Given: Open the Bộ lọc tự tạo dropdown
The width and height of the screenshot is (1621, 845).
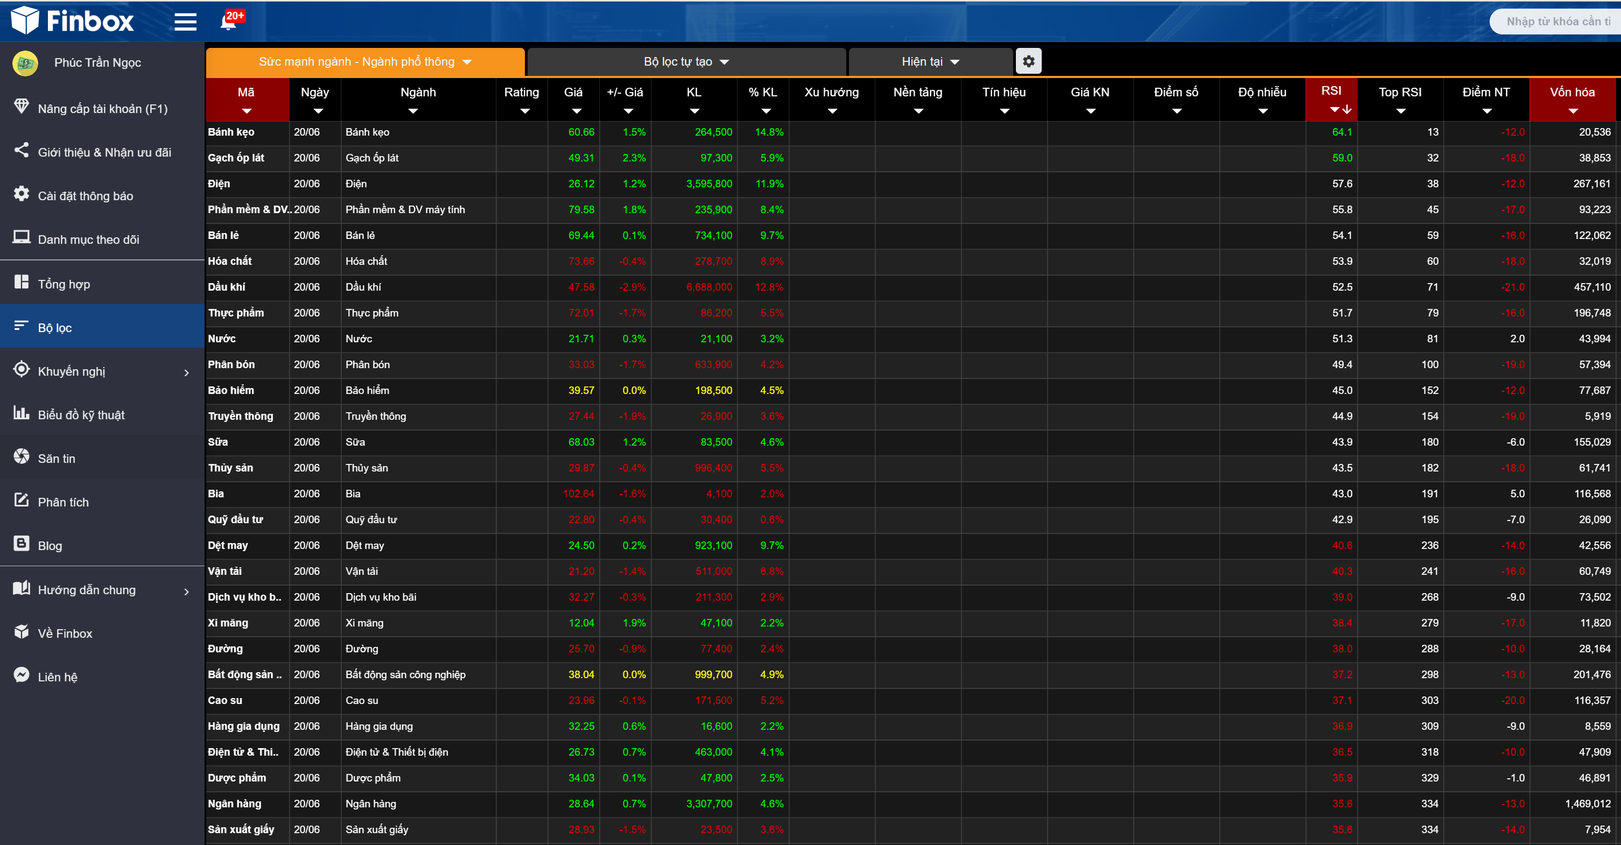Looking at the screenshot, I should (x=686, y=62).
